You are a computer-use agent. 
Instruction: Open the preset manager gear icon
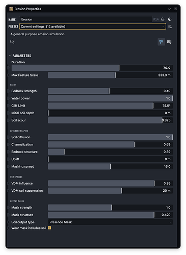170,27
